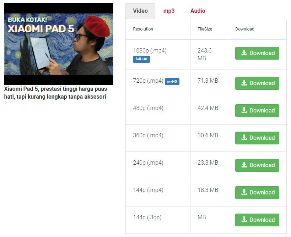Click the '18.3 MB' file size
Screen dimensions: 291x237
(x=208, y=190)
